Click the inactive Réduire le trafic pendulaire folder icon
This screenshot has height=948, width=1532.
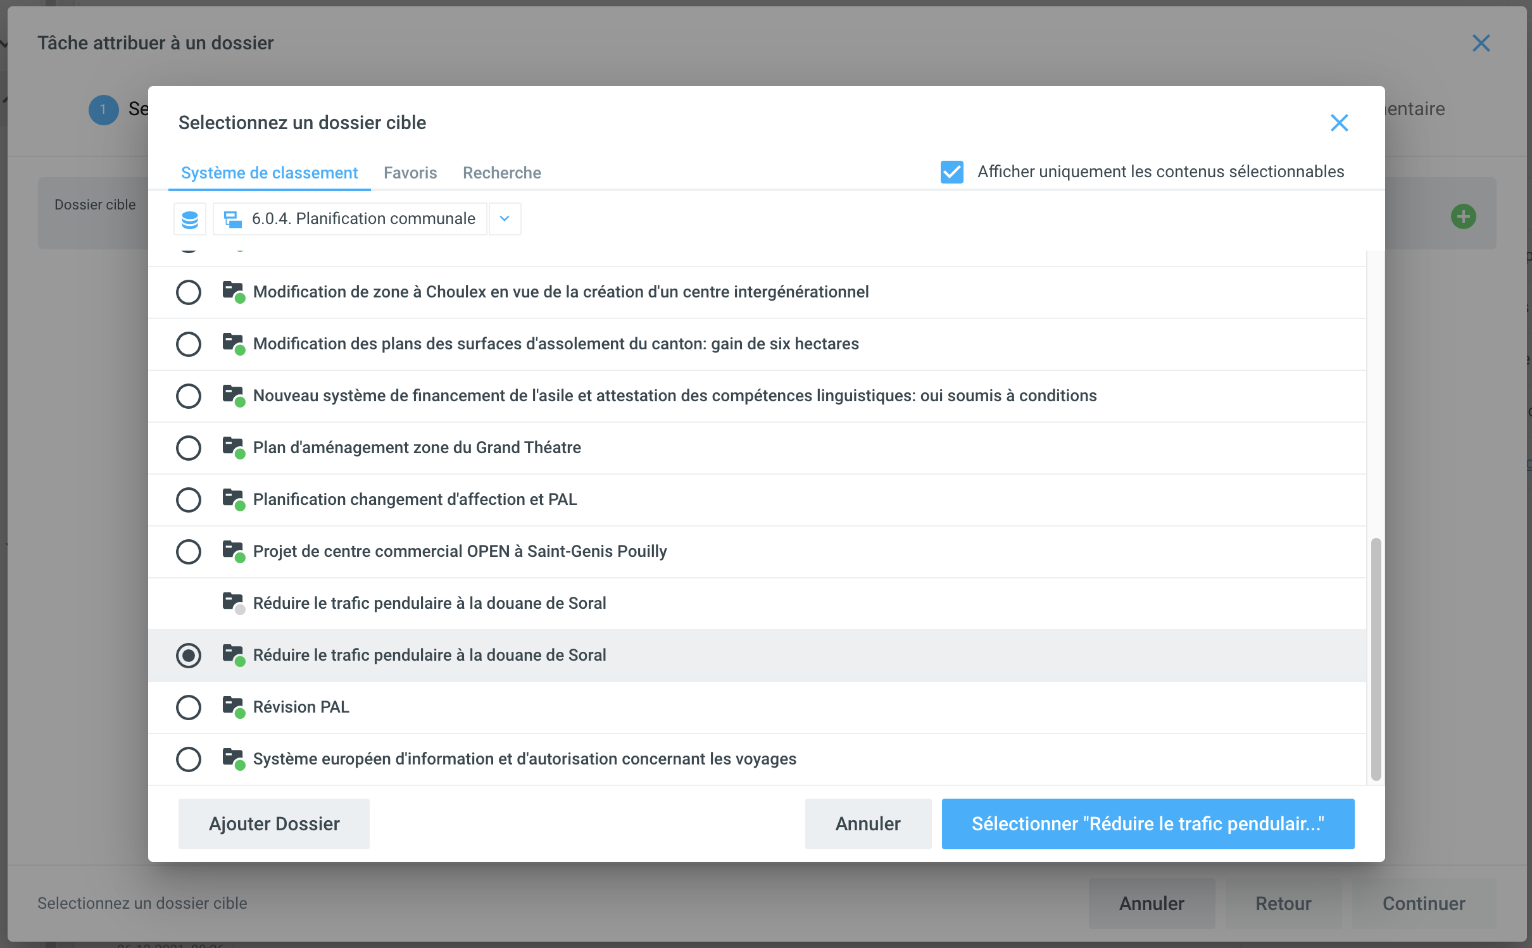point(233,602)
